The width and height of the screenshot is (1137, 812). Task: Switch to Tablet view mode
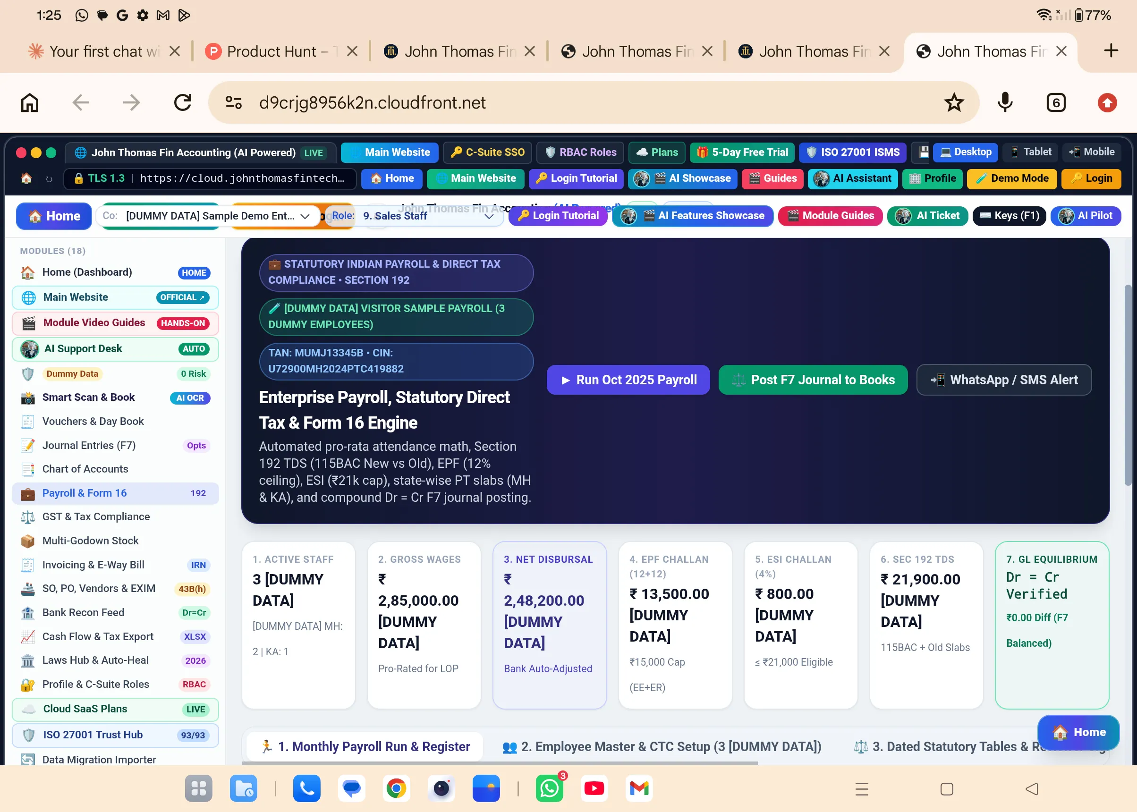[x=1030, y=152]
